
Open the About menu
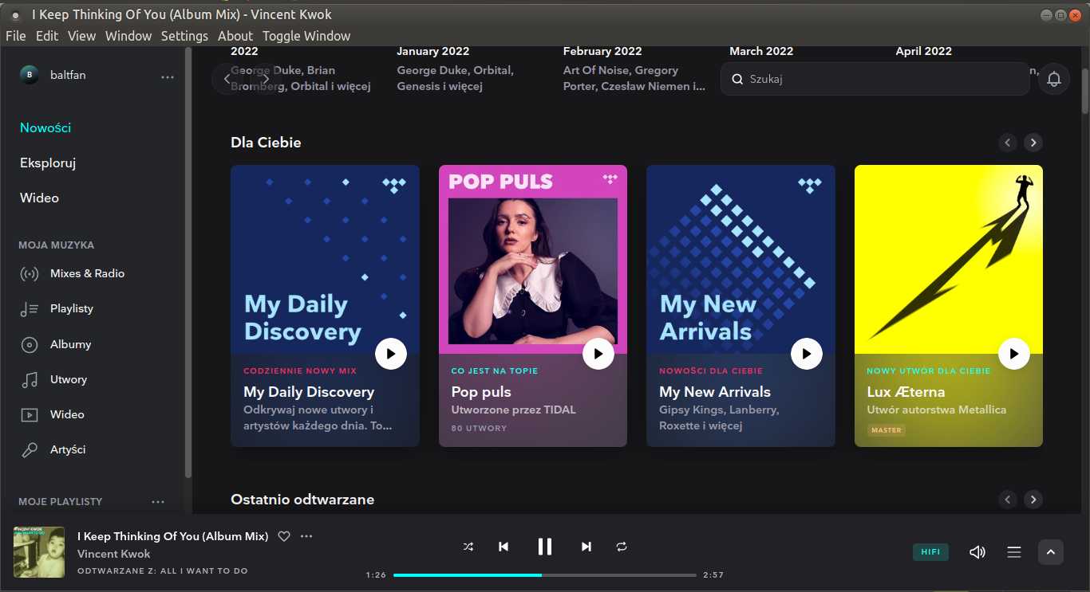pos(235,36)
